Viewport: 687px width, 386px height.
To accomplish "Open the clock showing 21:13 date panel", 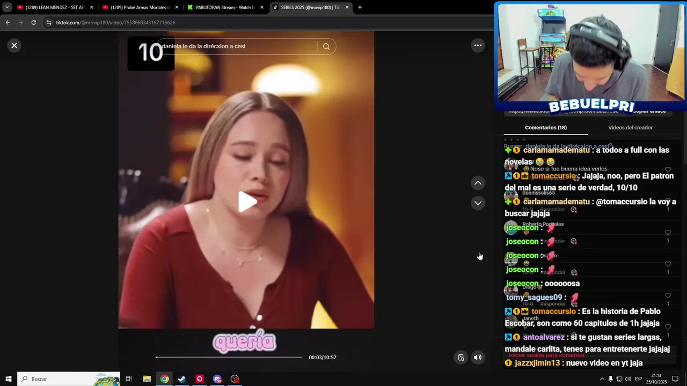I will click(x=656, y=379).
